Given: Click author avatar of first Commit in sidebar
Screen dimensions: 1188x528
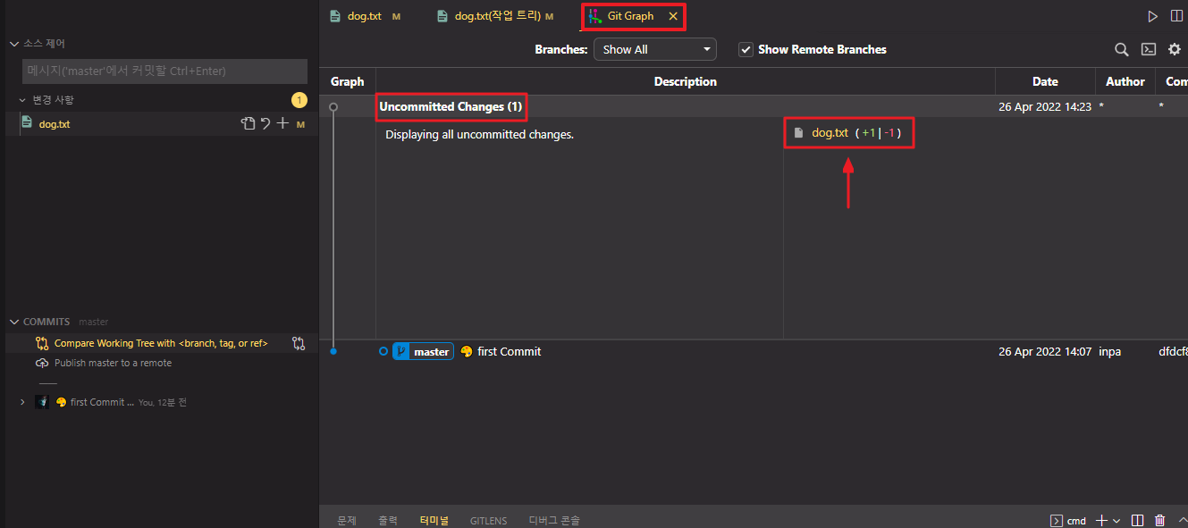Looking at the screenshot, I should click(42, 402).
